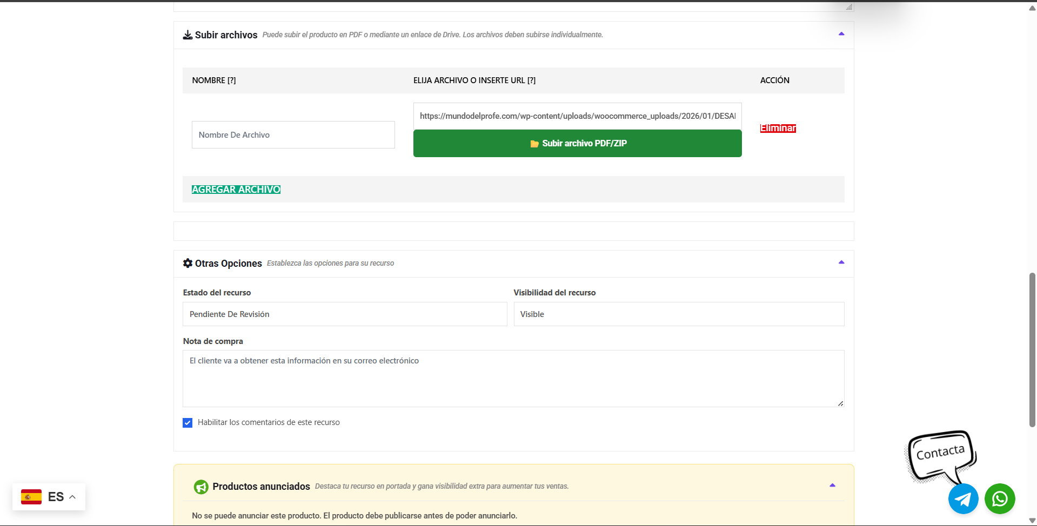The image size is (1037, 526).
Task: Collapse the Subir archivos section
Action: click(x=841, y=34)
